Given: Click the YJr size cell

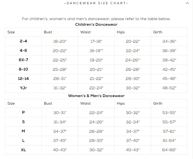Looking at the screenshot, I should [x=23, y=88].
